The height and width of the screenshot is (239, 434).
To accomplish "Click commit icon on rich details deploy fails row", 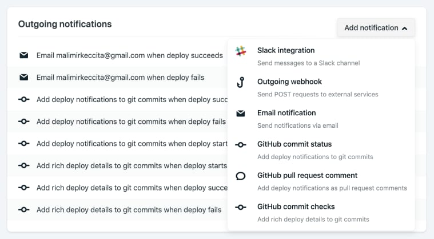I will [x=24, y=210].
